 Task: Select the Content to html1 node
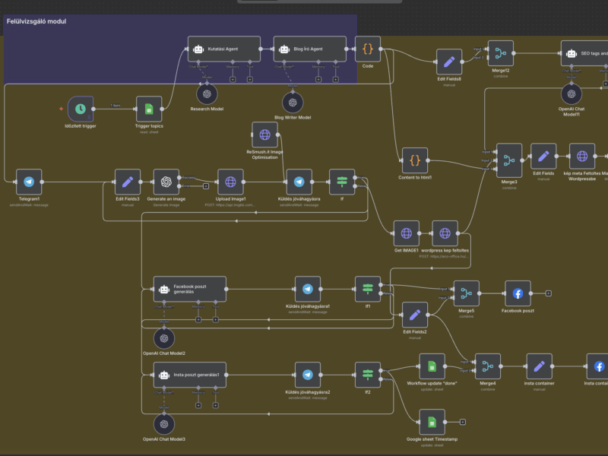click(415, 160)
